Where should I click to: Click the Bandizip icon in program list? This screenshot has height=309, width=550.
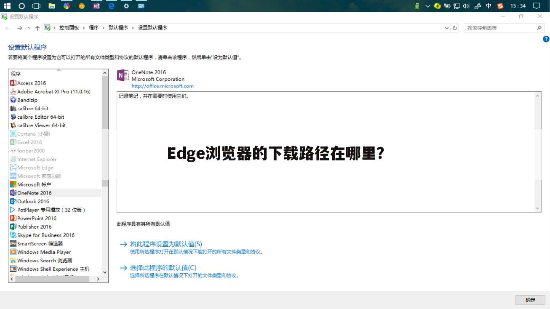(13, 100)
